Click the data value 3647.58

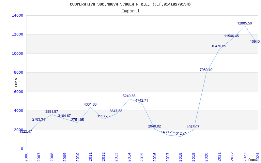click(x=116, y=111)
